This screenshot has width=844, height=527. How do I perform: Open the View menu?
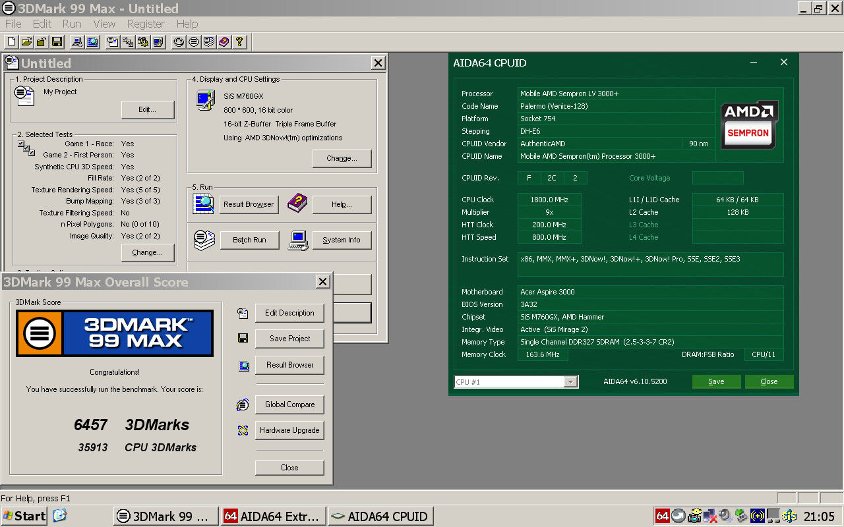104,24
